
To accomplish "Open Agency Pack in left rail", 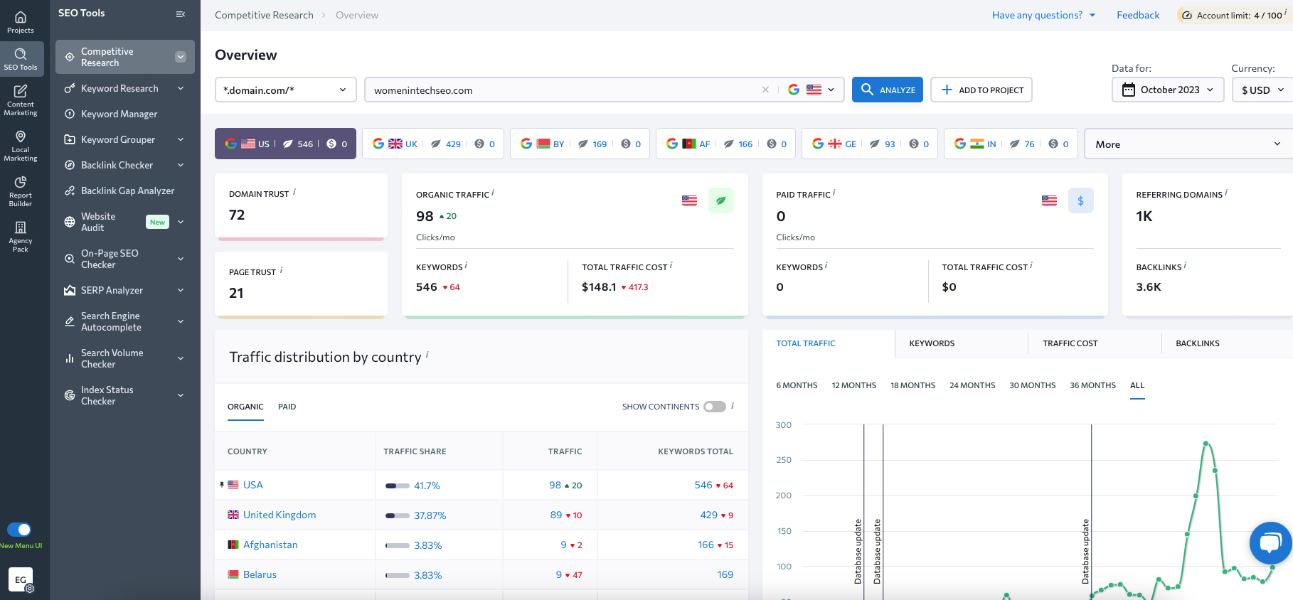I will coord(21,237).
